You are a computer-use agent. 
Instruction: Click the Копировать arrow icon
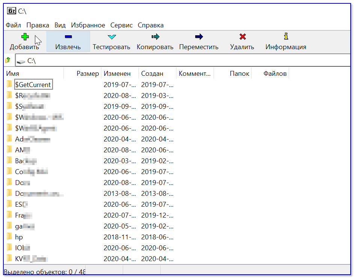[x=155, y=37]
